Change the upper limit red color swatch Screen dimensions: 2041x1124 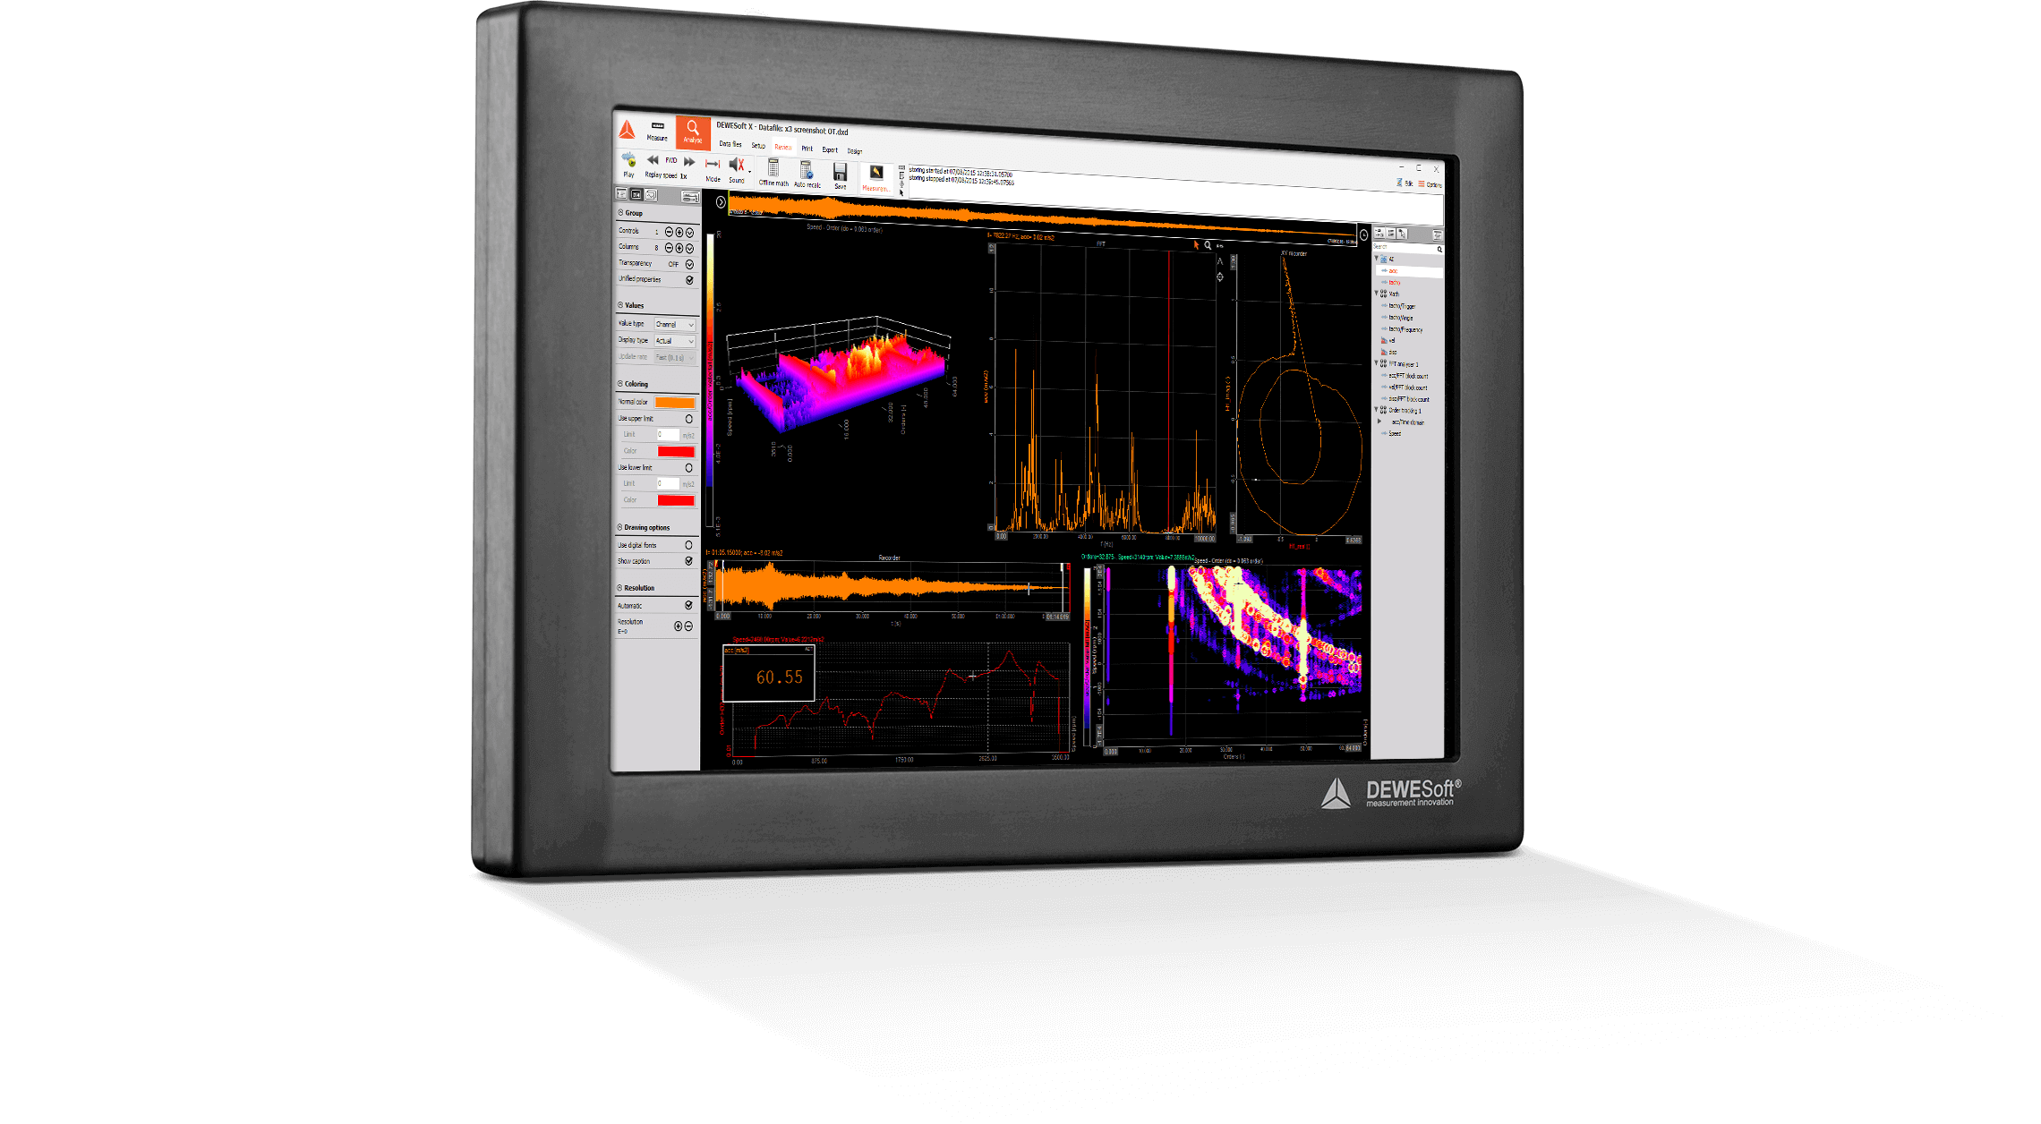676,452
